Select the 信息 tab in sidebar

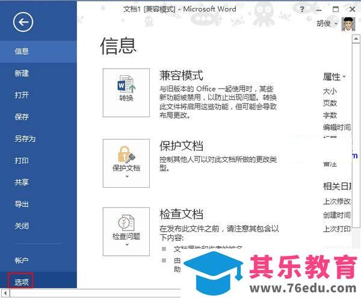[39, 51]
